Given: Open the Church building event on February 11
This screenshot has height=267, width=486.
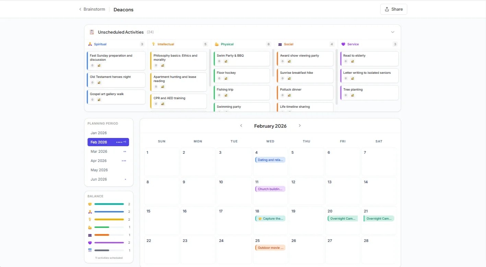Looking at the screenshot, I should [270, 189].
